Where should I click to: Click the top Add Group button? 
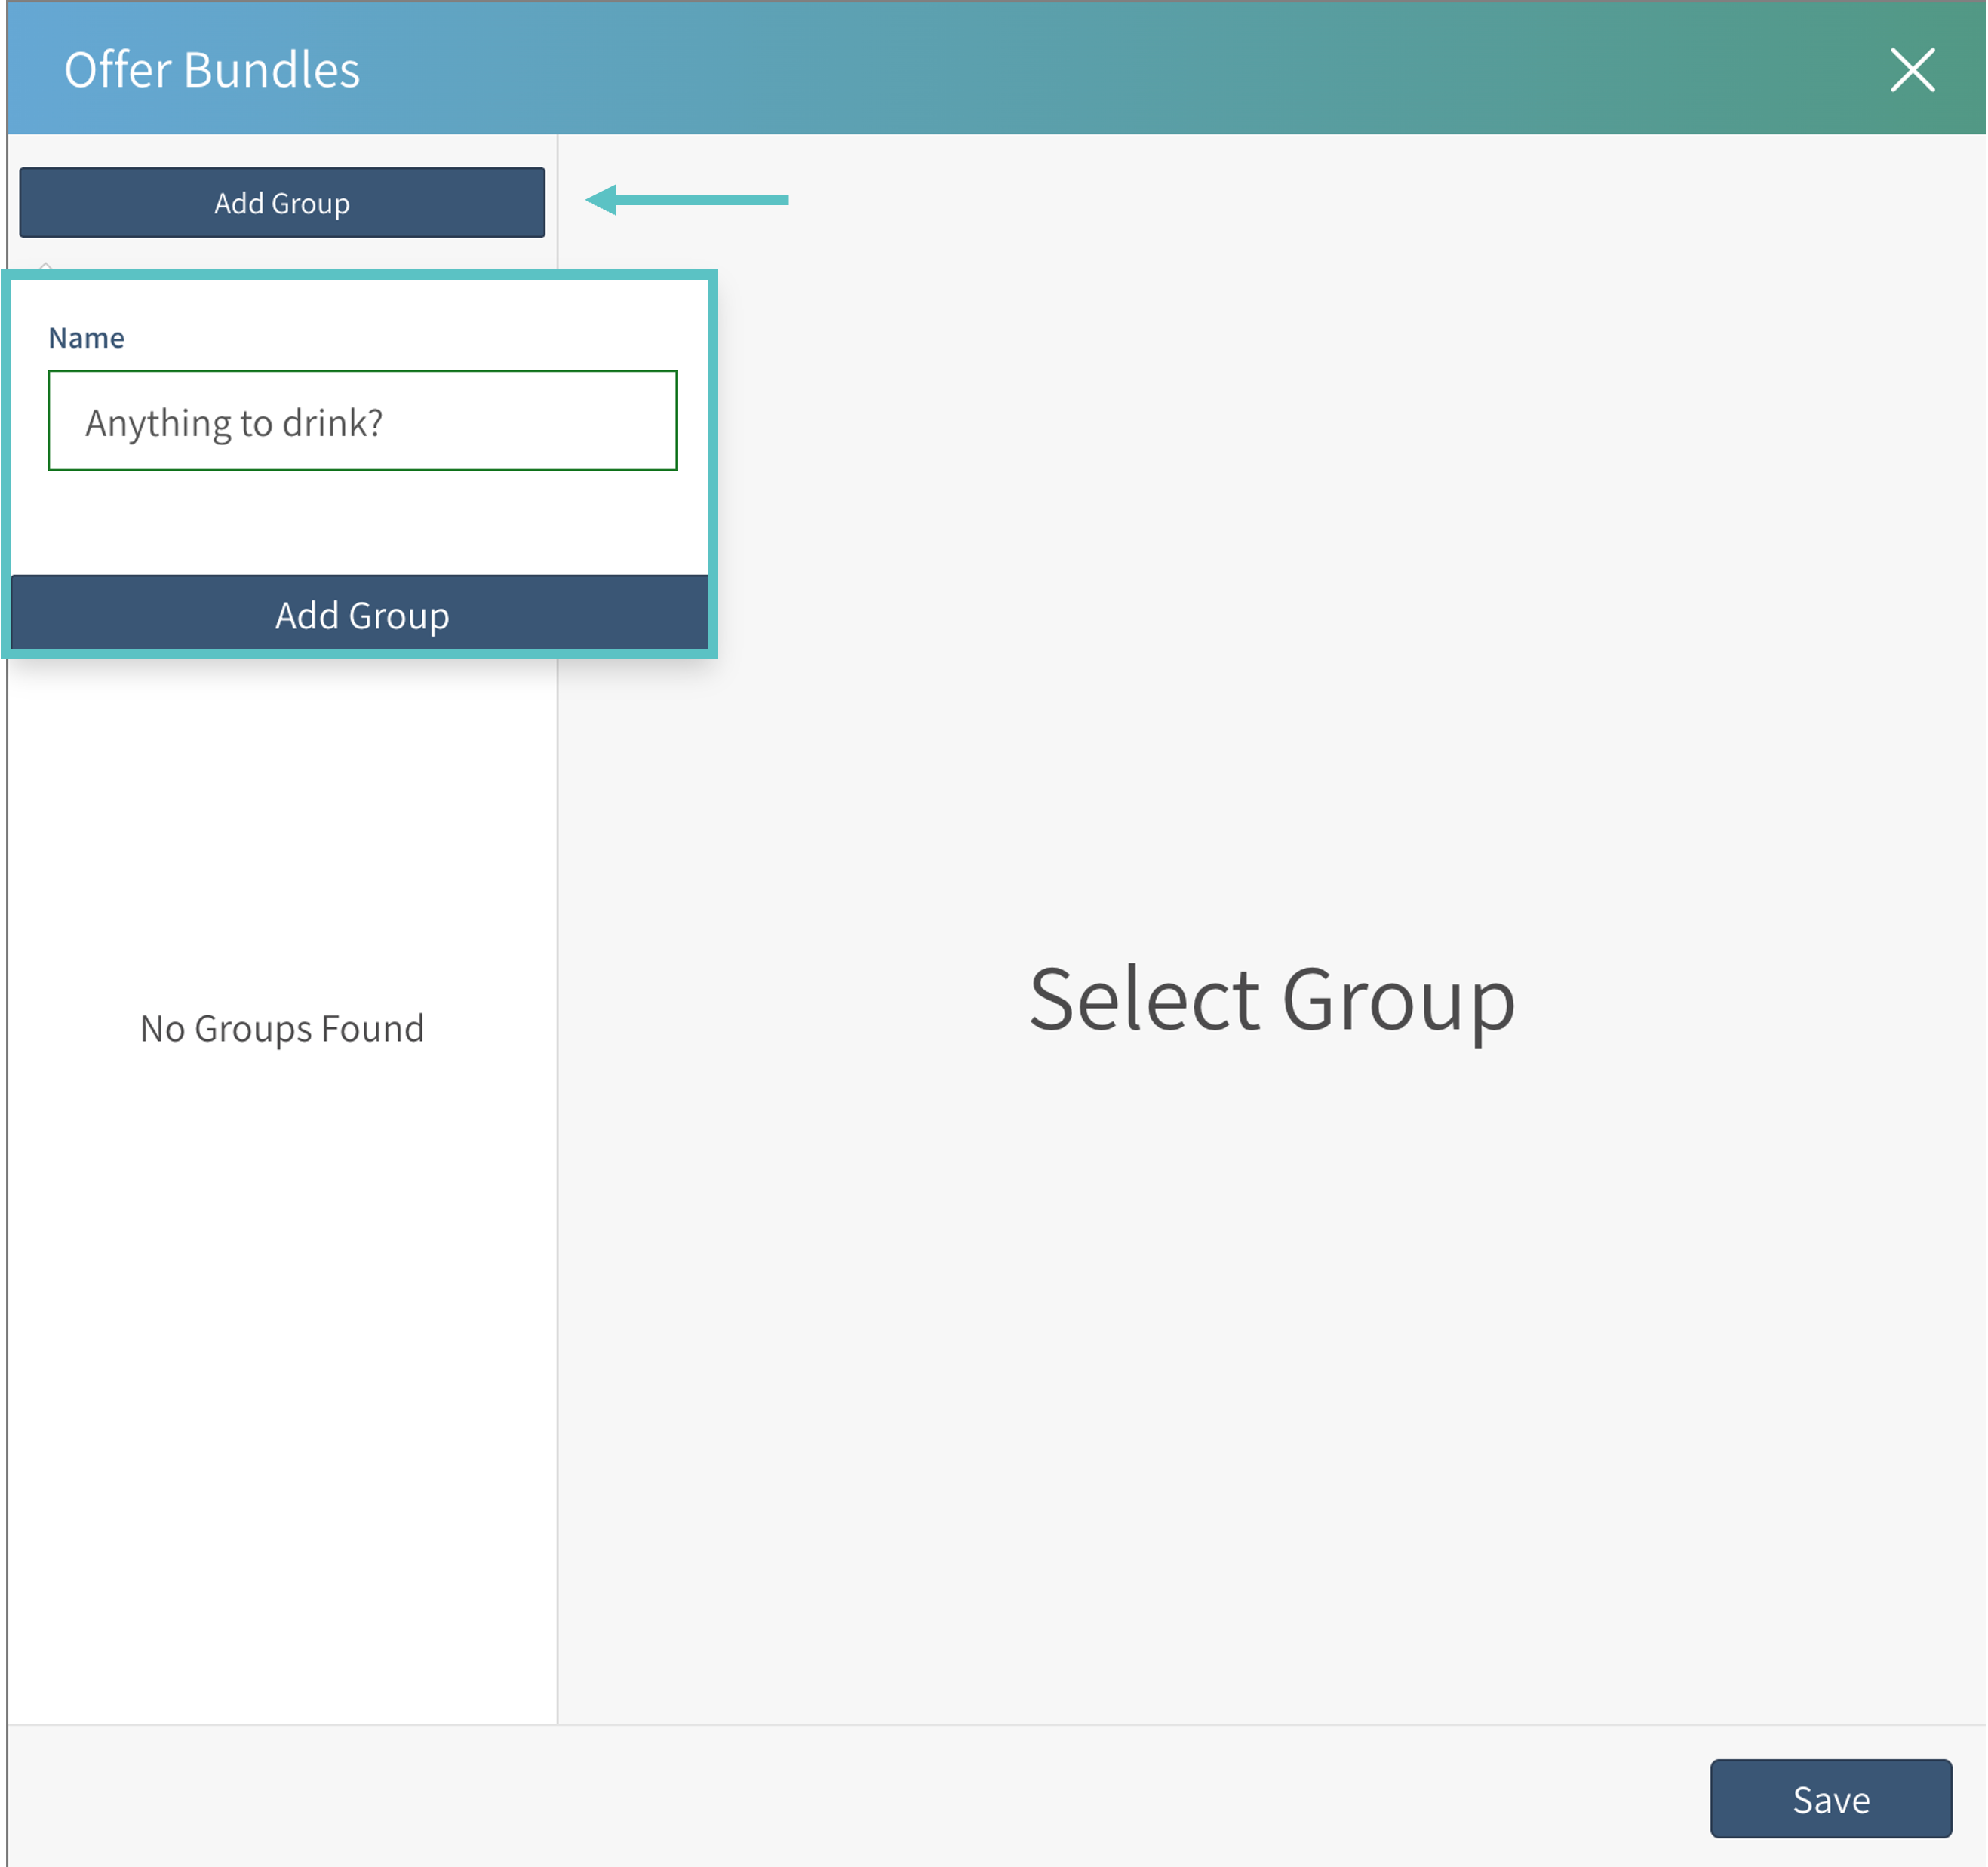[x=282, y=203]
